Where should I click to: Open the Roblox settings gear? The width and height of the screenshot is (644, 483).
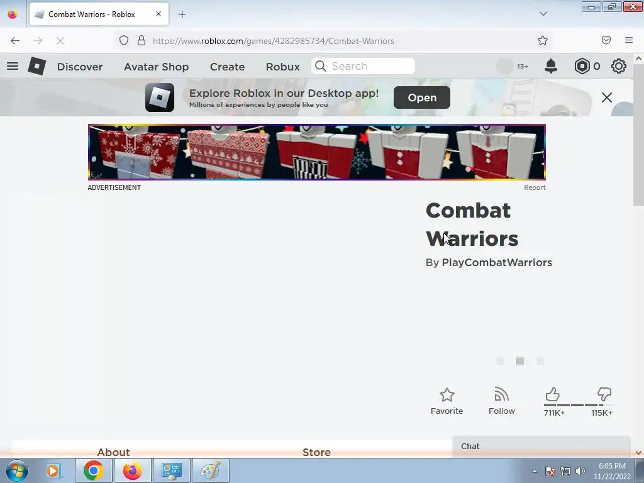pyautogui.click(x=619, y=66)
